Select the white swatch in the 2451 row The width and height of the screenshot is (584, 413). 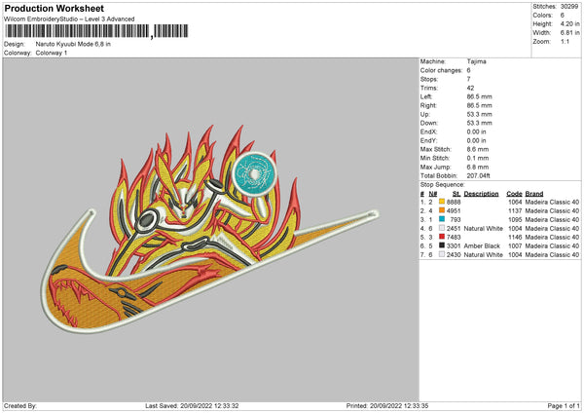[x=442, y=228]
